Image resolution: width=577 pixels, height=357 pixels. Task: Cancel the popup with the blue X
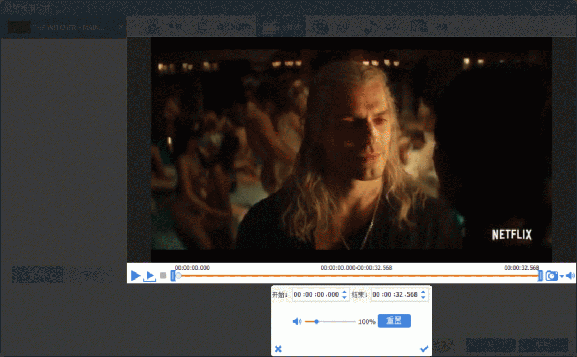coord(278,349)
